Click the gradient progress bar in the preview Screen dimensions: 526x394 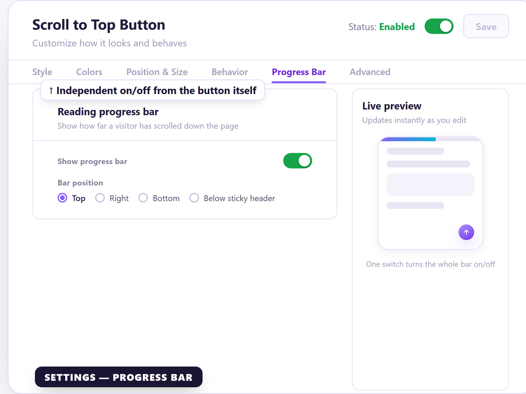pos(408,139)
